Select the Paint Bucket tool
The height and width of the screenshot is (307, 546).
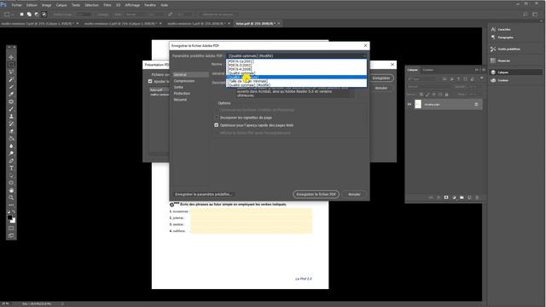point(11,138)
